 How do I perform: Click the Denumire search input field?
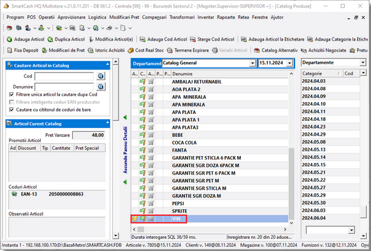64,87
